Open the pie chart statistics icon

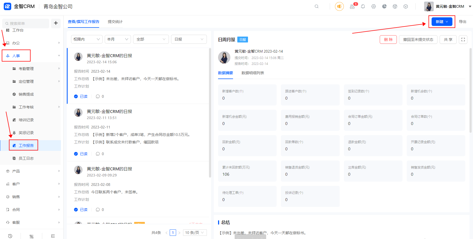point(384,6)
